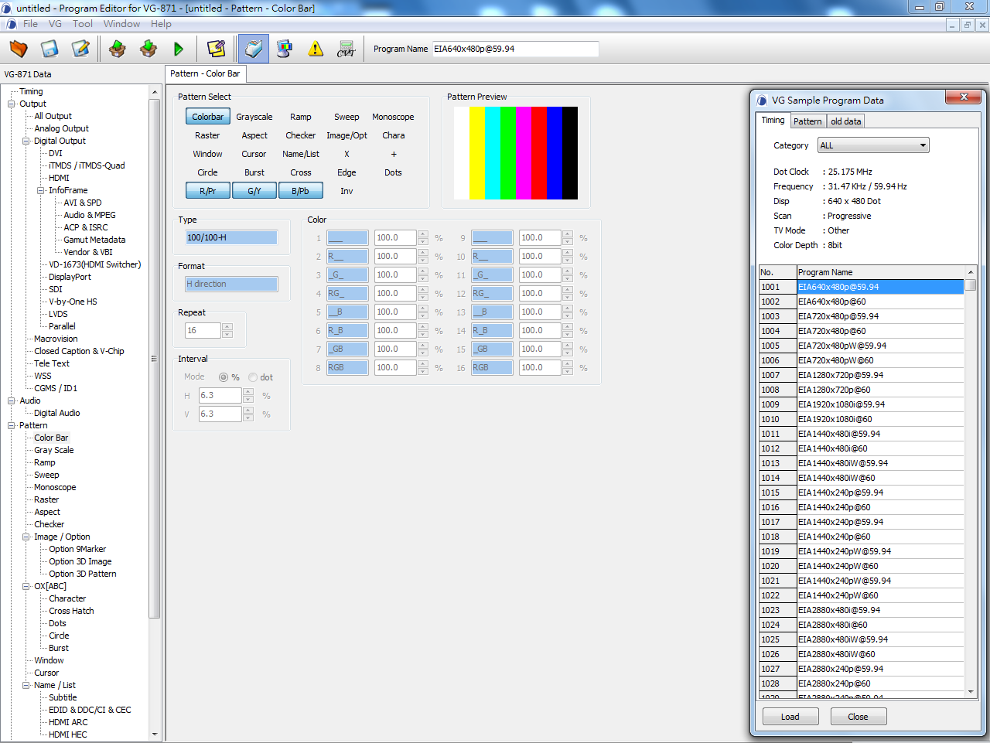The height and width of the screenshot is (743, 990).
Task: Collapse the OX[ABC] tree node
Action: click(26, 586)
